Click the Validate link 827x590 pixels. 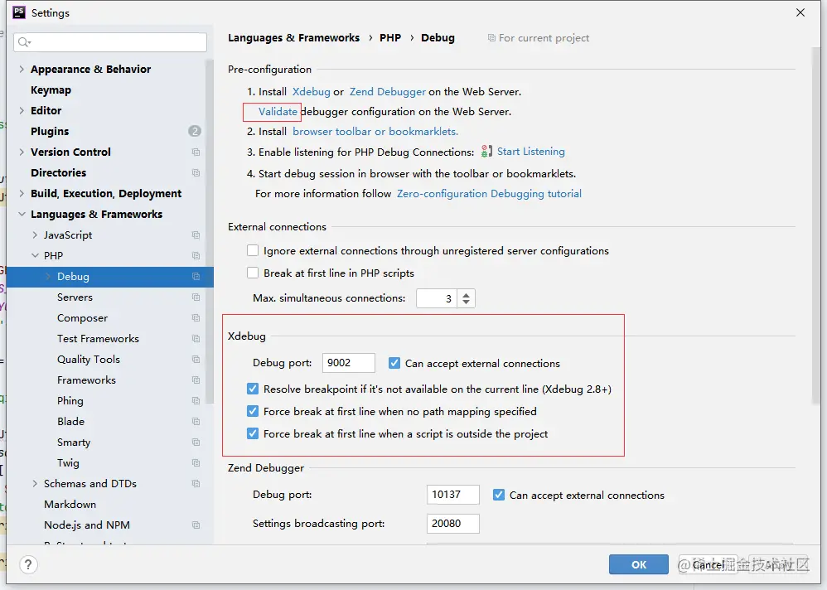coord(278,111)
